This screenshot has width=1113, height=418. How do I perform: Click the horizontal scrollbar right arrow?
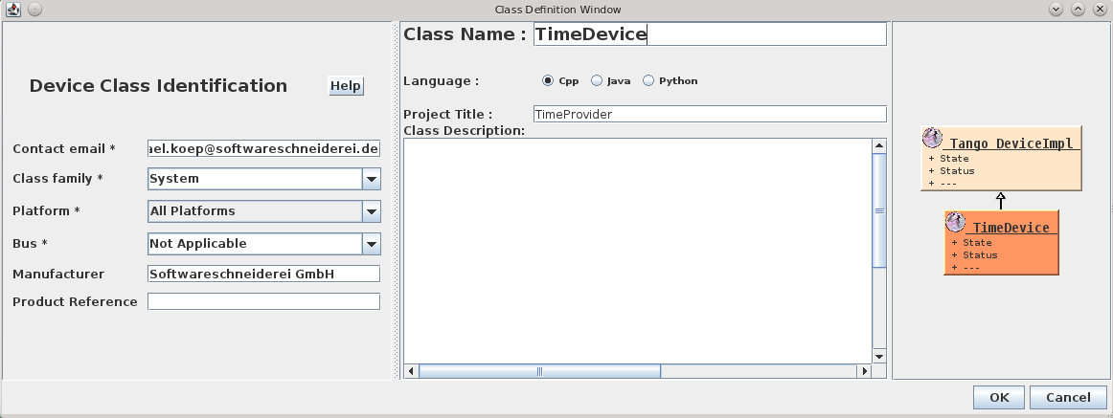click(x=864, y=371)
